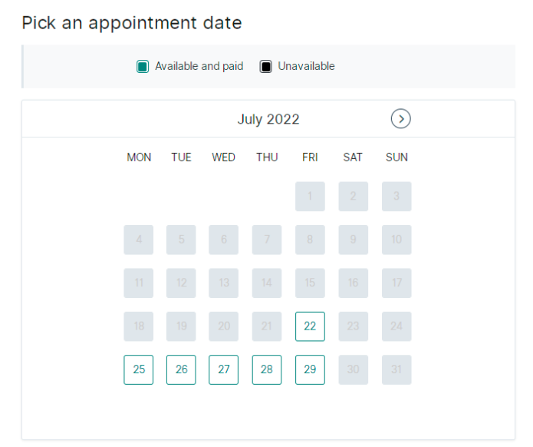
Task: Choose the 26th as appointment date
Action: (x=181, y=369)
